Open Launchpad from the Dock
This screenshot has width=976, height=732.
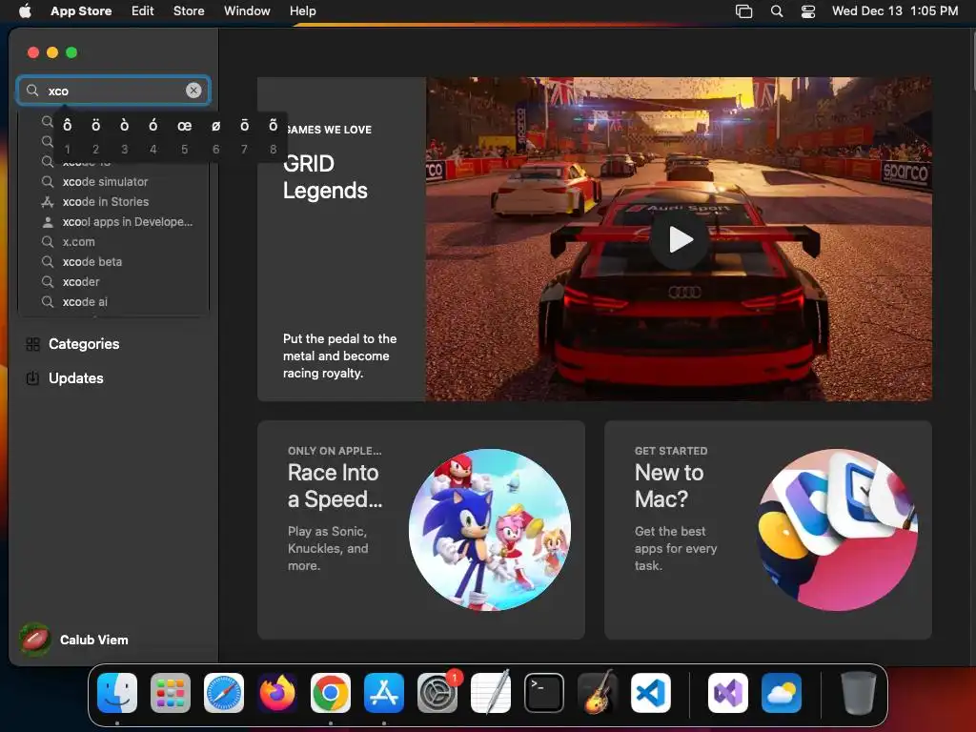click(x=171, y=692)
